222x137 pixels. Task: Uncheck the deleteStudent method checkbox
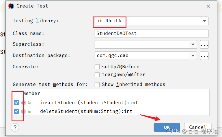click(x=16, y=111)
